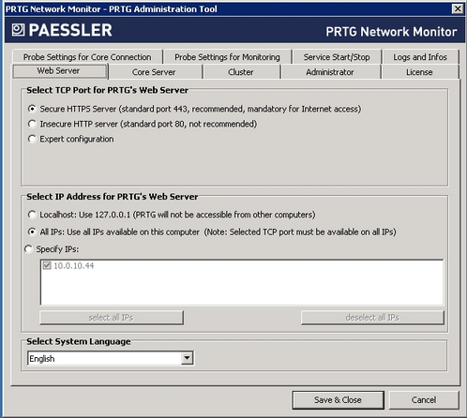Click the Save & Close button
Image resolution: width=467 pixels, height=418 pixels.
point(338,400)
